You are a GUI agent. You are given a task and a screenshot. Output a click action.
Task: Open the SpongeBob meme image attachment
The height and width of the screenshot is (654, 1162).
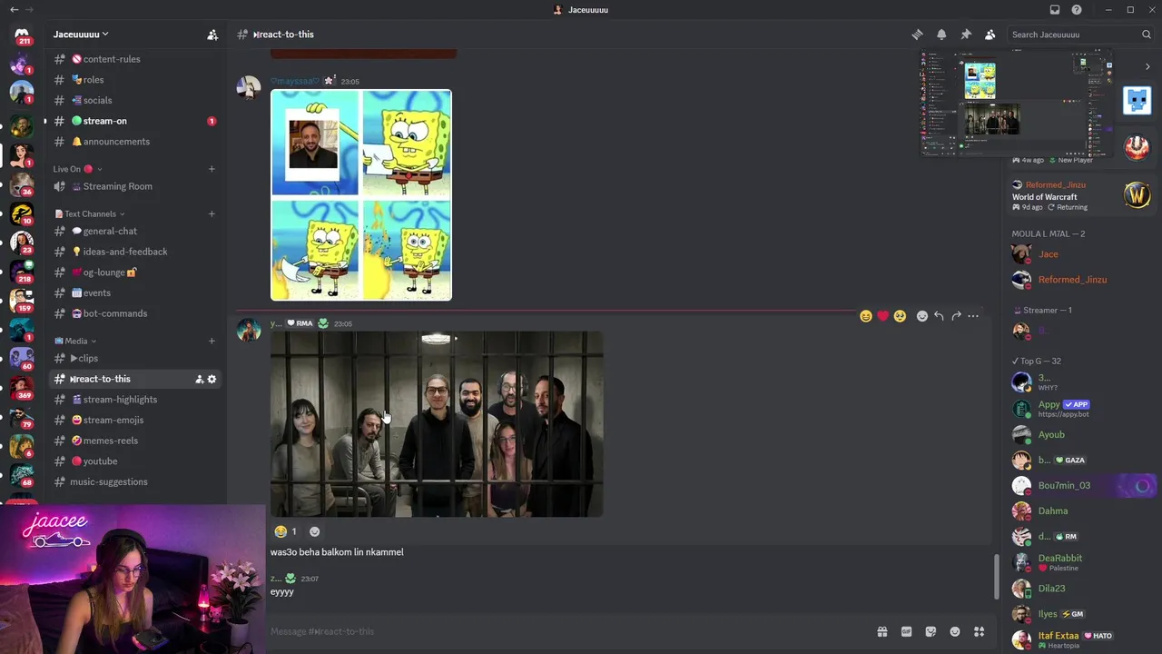click(x=361, y=194)
